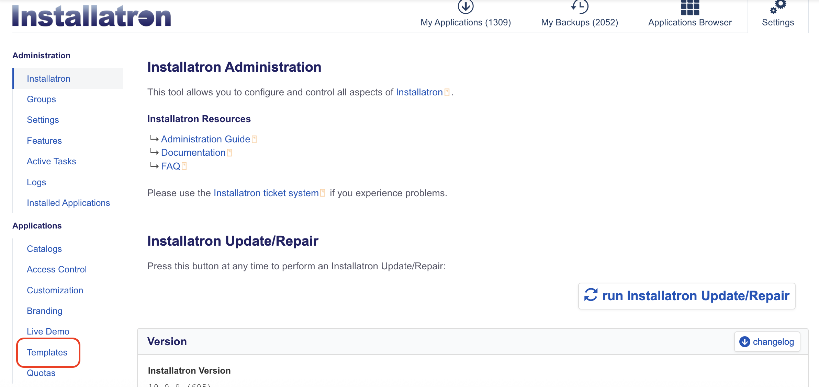Open Catalogs under Applications
This screenshot has height=387, width=819.
(x=44, y=249)
